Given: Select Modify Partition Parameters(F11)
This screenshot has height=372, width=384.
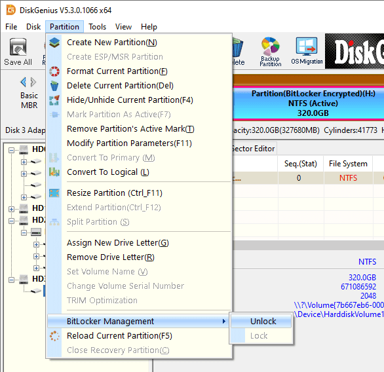Looking at the screenshot, I should pyautogui.click(x=139, y=143).
